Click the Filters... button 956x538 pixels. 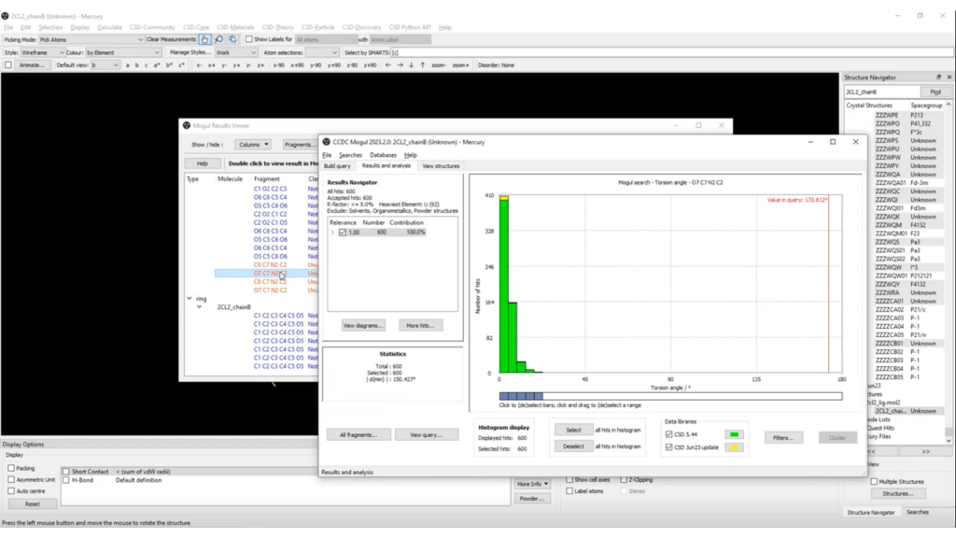[x=782, y=437]
